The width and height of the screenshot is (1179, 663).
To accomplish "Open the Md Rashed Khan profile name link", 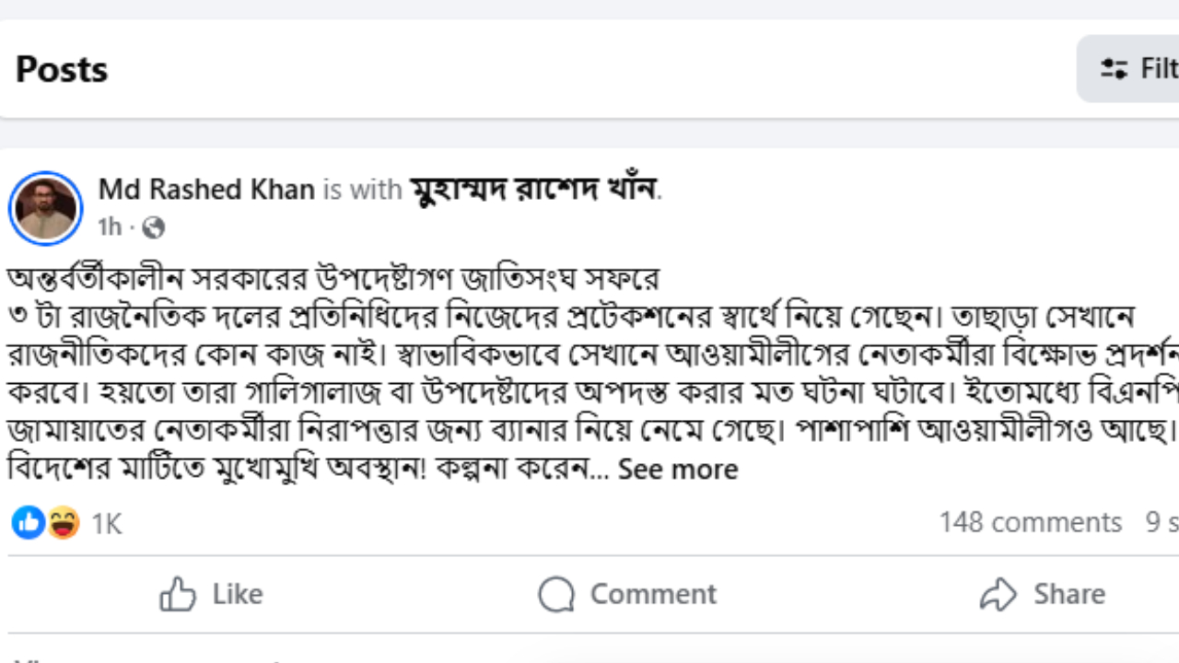I will pyautogui.click(x=206, y=190).
